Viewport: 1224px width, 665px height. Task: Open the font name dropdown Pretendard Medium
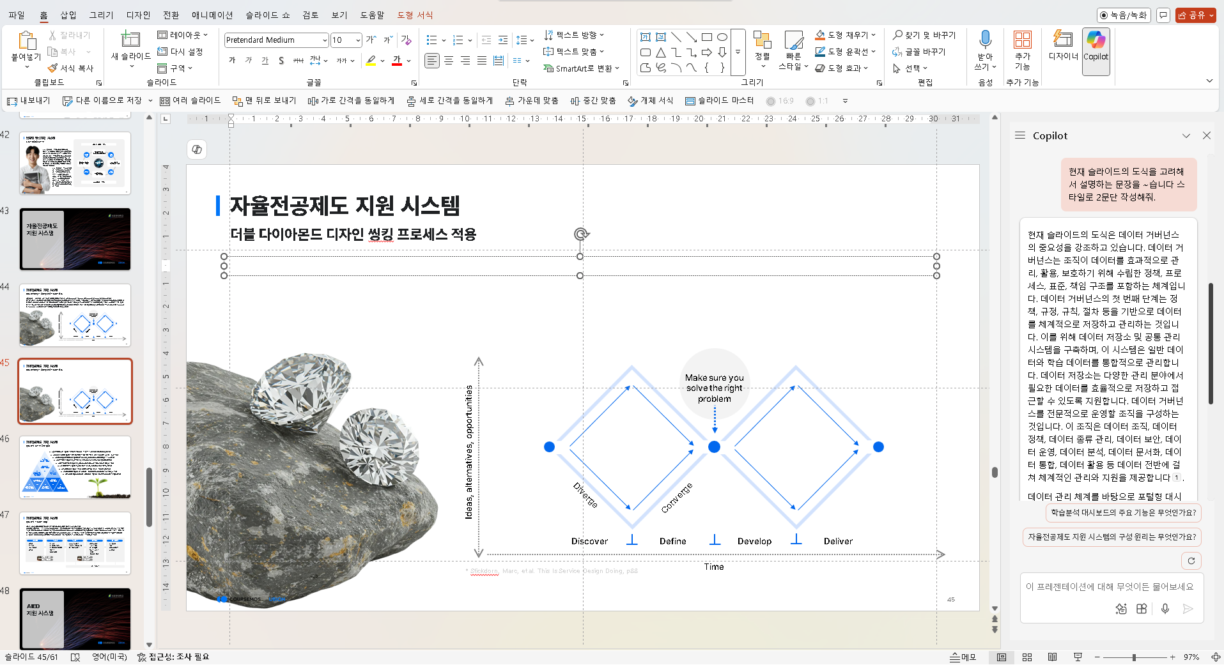pos(325,40)
